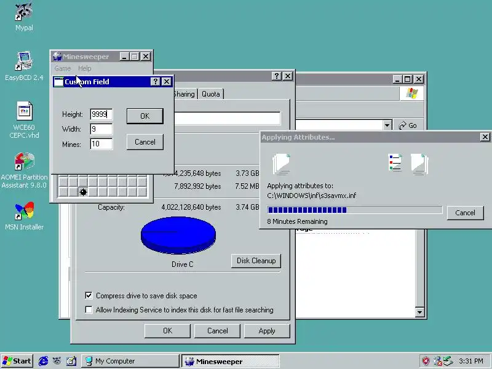Click the drive properties help question button

(x=276, y=76)
